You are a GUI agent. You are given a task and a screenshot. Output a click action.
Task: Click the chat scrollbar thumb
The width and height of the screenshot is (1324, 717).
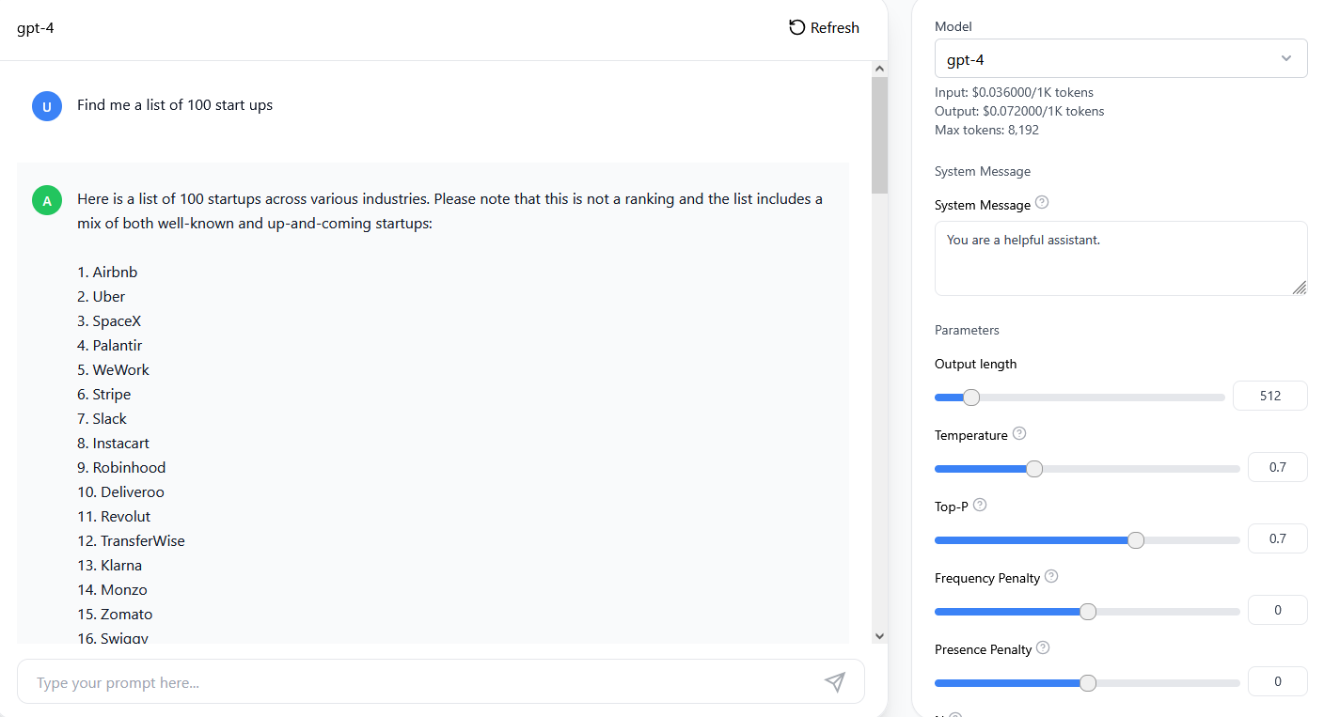click(880, 135)
